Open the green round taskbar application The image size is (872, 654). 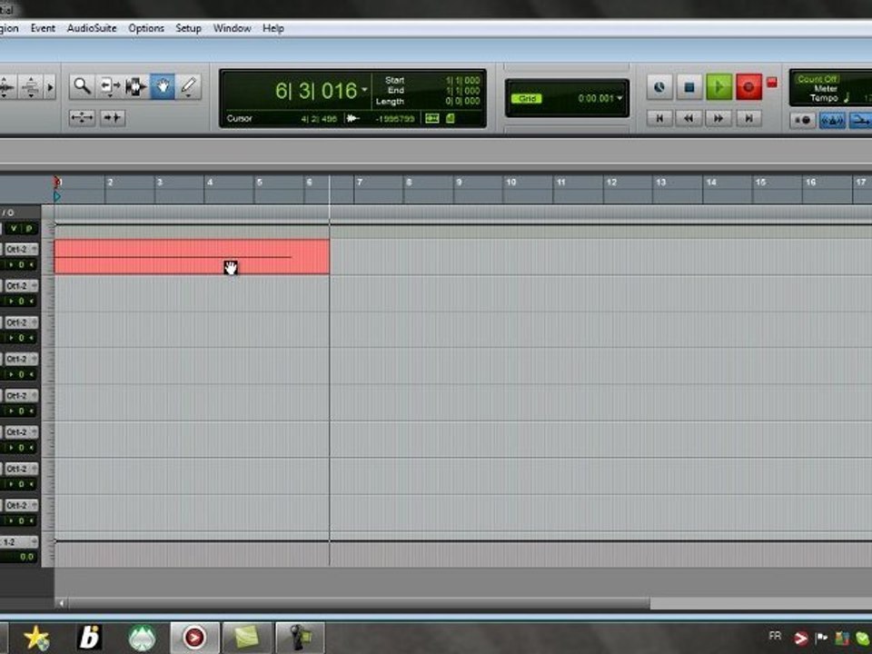coord(142,638)
